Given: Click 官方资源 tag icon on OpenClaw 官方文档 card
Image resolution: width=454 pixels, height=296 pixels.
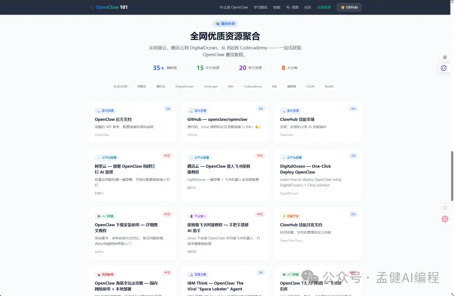Looking at the screenshot, I should click(99, 111).
